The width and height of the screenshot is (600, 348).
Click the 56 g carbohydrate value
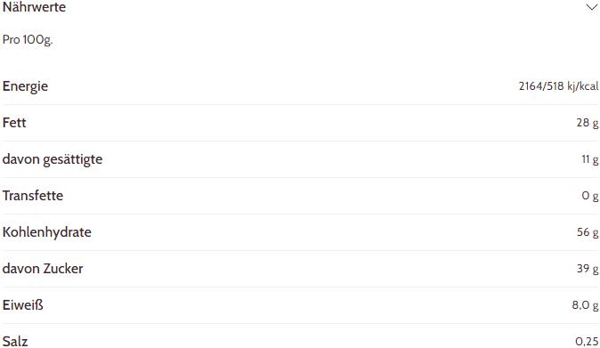tap(588, 232)
